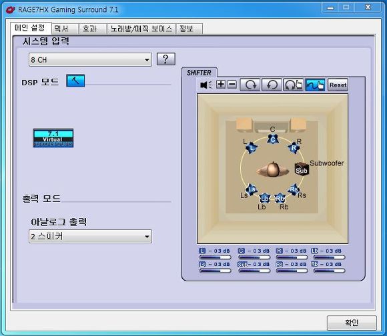This screenshot has width=387, height=336.
Task: Minimize the RAGE7HX window
Action: (x=330, y=7)
